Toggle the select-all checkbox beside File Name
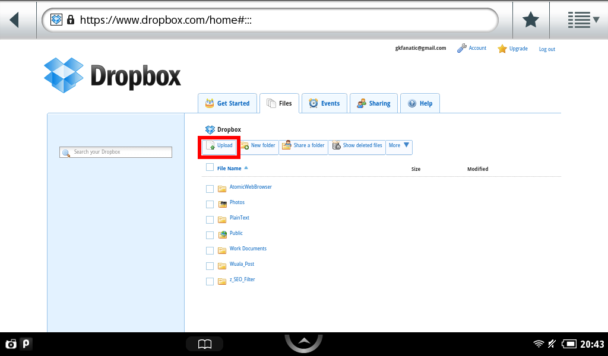Screen dimensions: 608x356 (x=210, y=167)
